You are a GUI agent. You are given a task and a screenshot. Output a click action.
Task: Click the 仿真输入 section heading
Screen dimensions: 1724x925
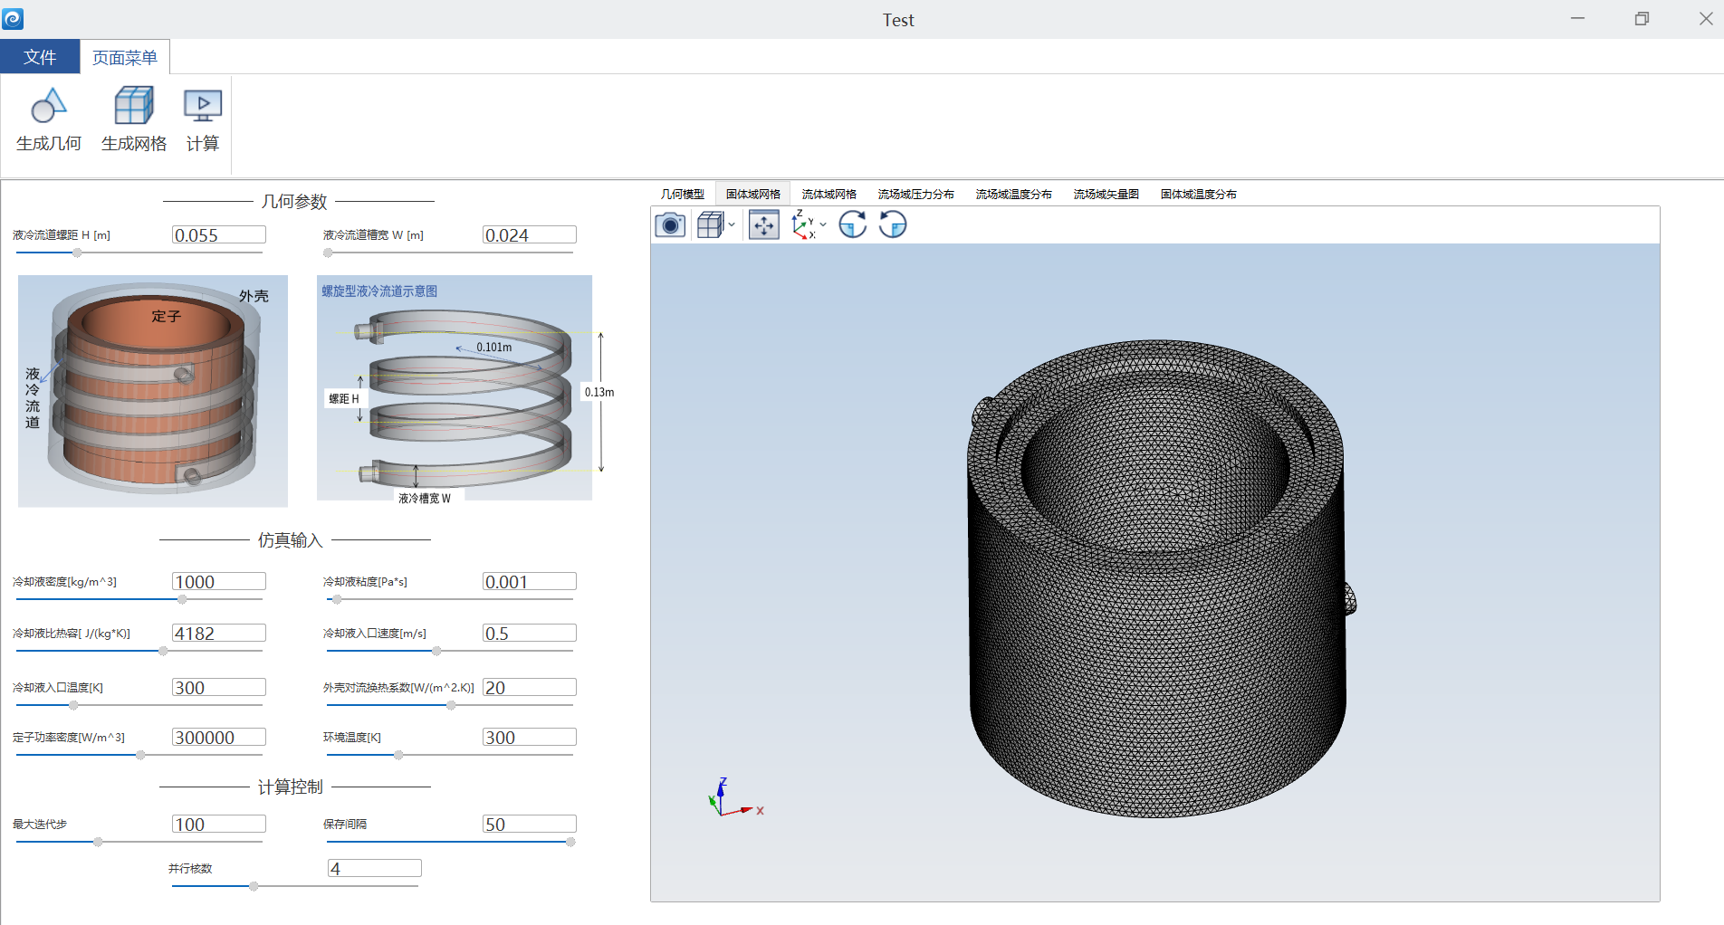[x=291, y=540]
